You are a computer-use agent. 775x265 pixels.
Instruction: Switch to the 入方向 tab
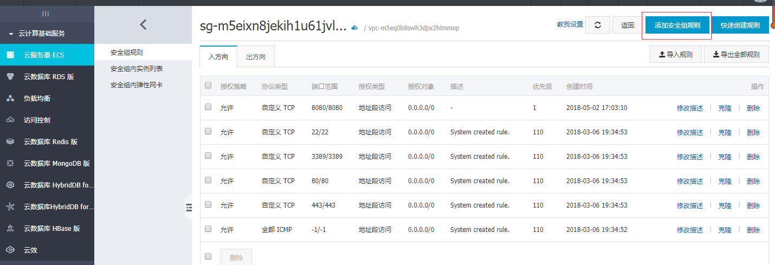(218, 57)
